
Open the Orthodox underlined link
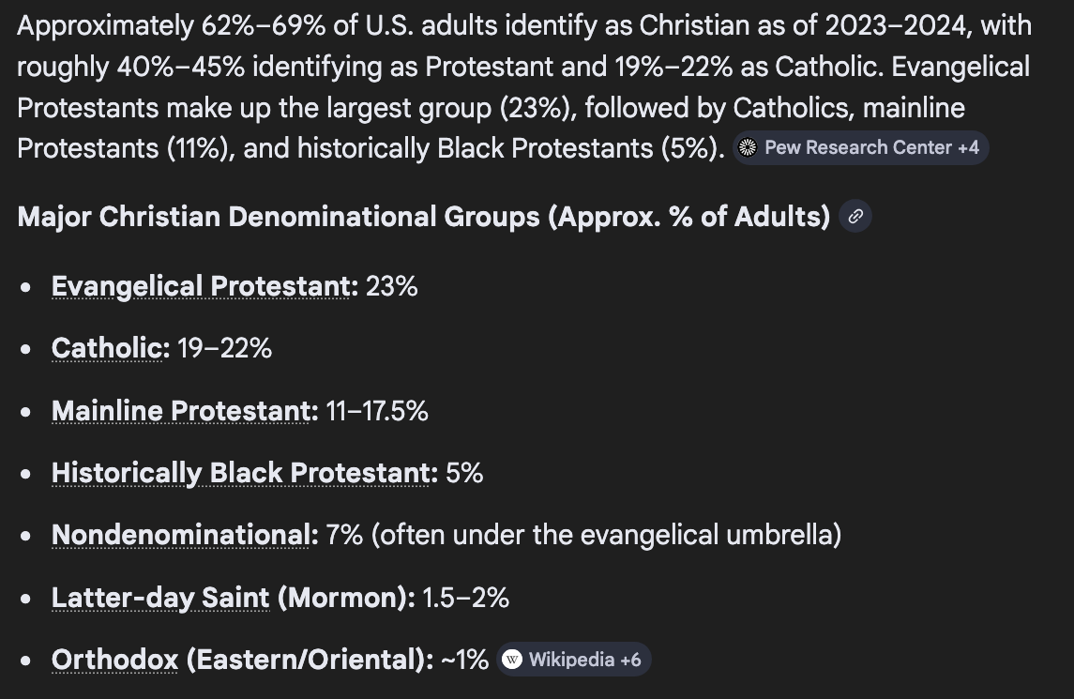tap(114, 660)
